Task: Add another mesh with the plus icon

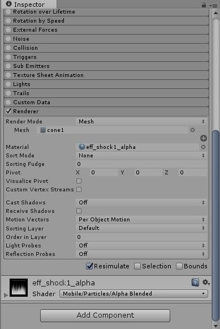Action: point(204,138)
